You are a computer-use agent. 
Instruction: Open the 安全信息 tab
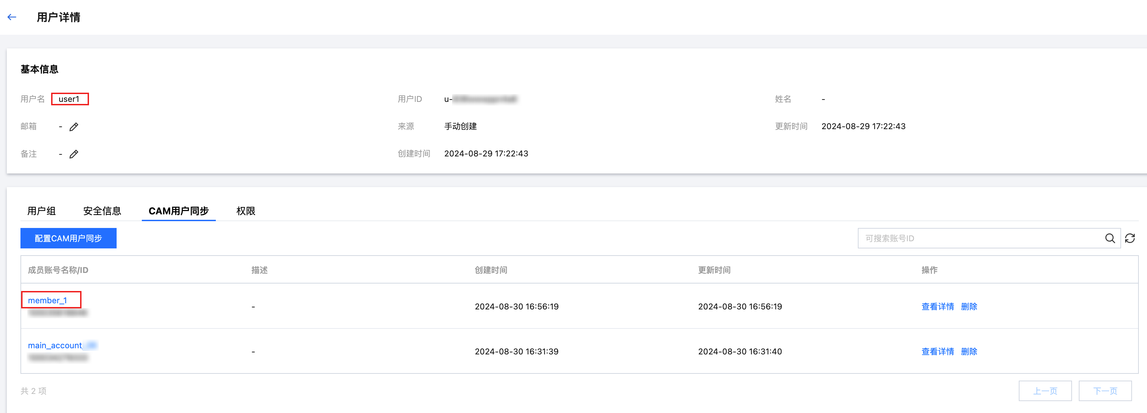[x=102, y=211]
